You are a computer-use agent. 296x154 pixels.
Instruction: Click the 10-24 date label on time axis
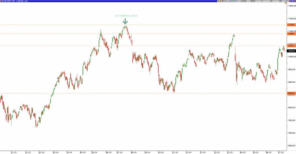pyautogui.click(x=161, y=153)
